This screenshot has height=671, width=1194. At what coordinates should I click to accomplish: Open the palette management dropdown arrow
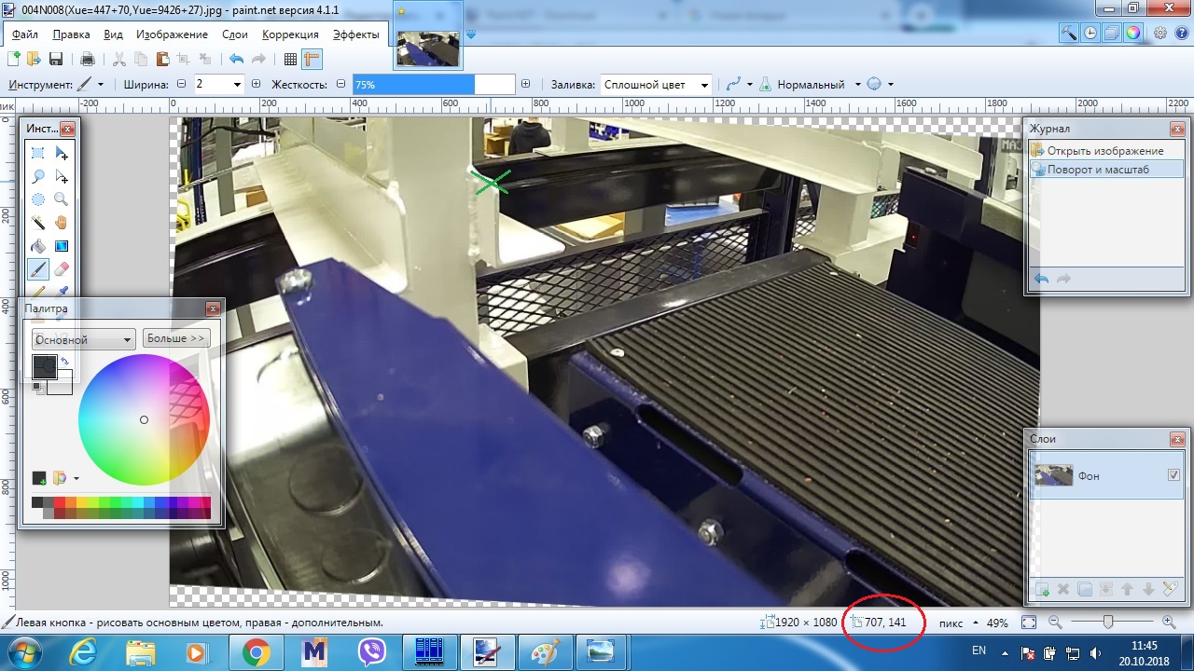pyautogui.click(x=76, y=478)
